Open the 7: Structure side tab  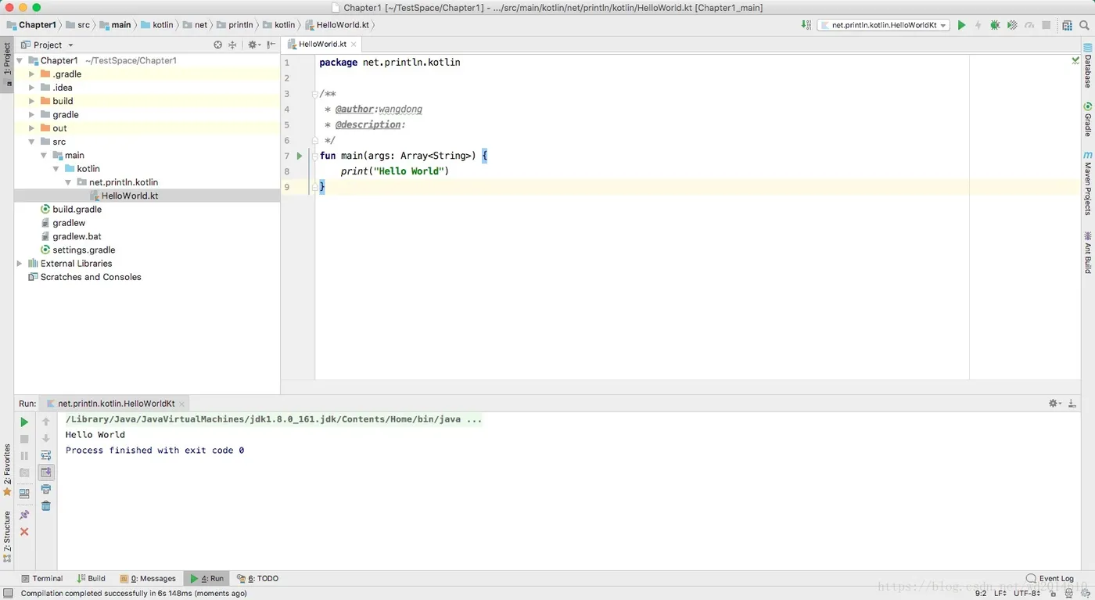7,537
